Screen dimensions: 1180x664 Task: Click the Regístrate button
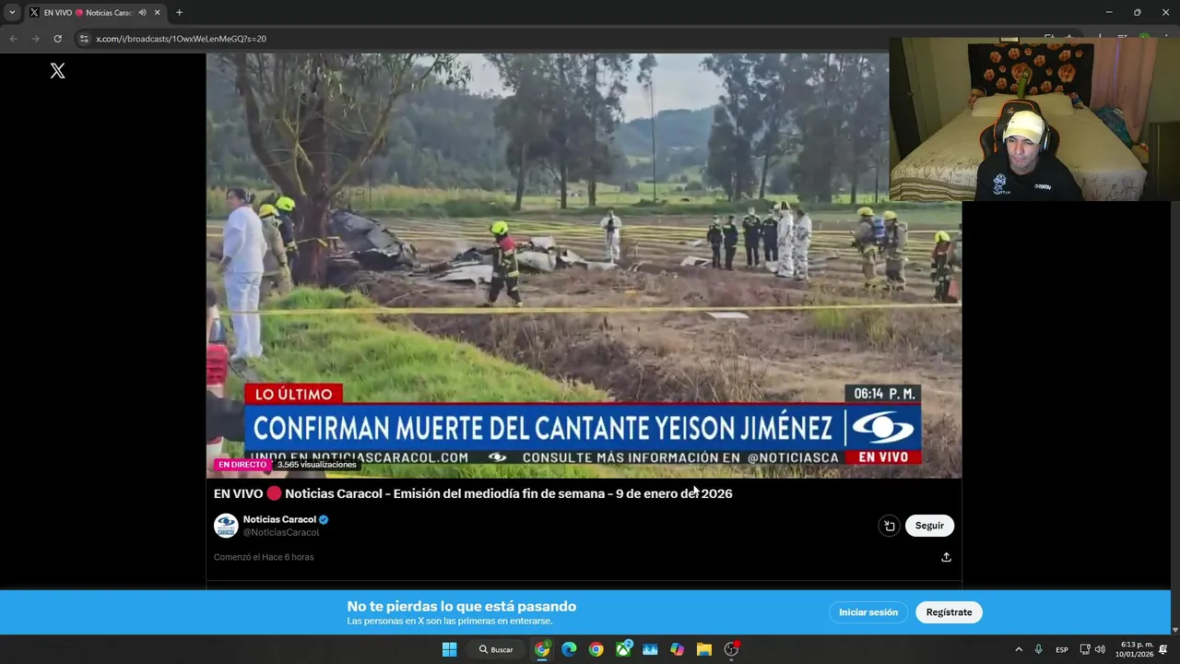(x=949, y=612)
